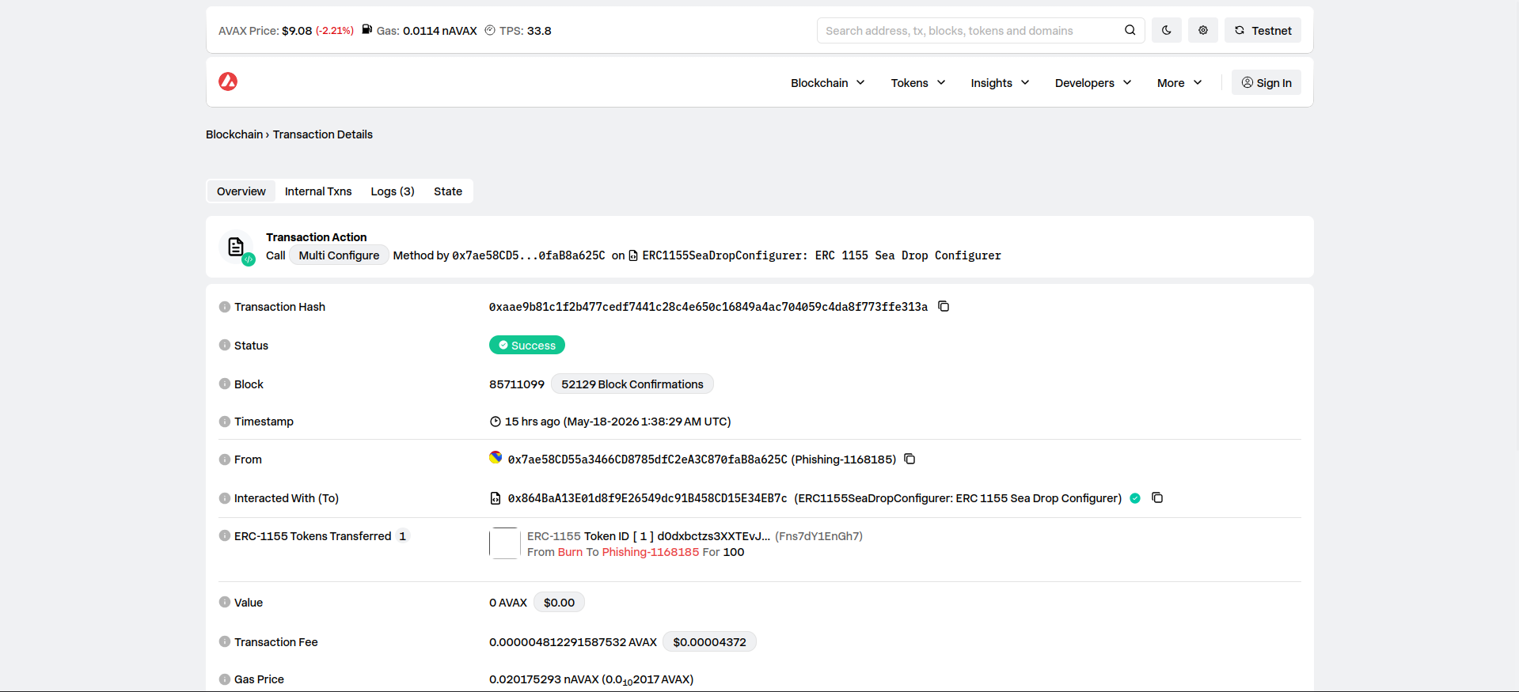The image size is (1519, 692).
Task: Open site settings gear icon
Action: pyautogui.click(x=1203, y=30)
